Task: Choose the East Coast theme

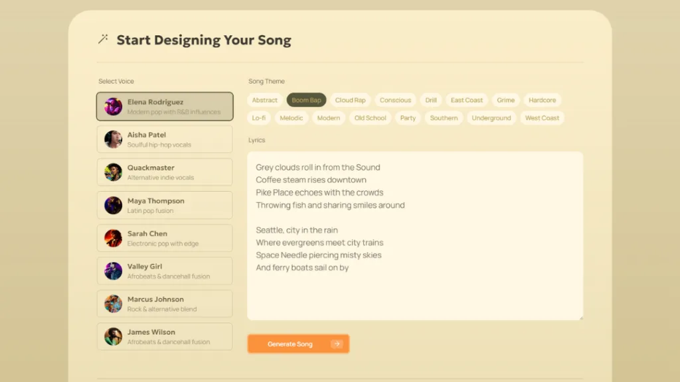Action: tap(467, 100)
